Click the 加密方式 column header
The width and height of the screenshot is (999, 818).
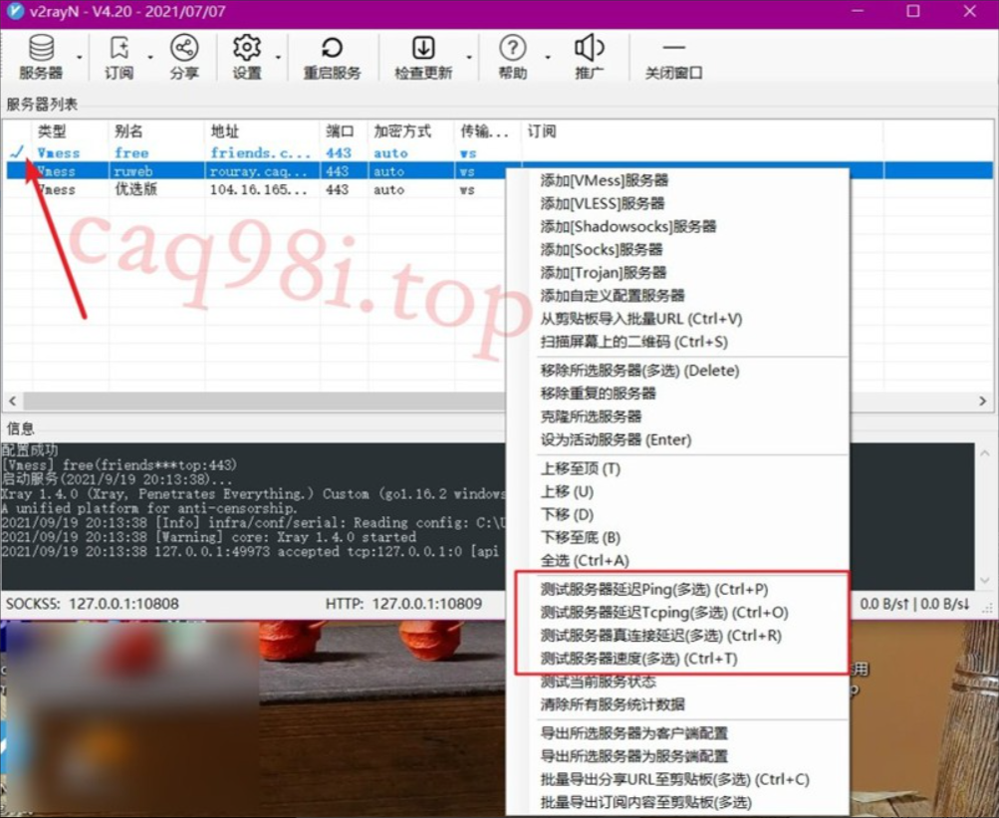coord(411,132)
